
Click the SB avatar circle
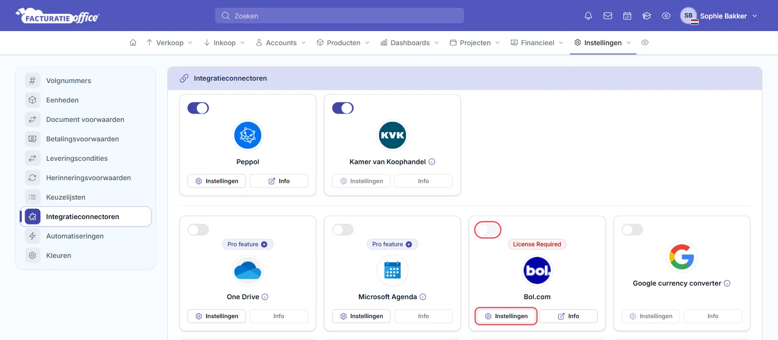coord(689,16)
